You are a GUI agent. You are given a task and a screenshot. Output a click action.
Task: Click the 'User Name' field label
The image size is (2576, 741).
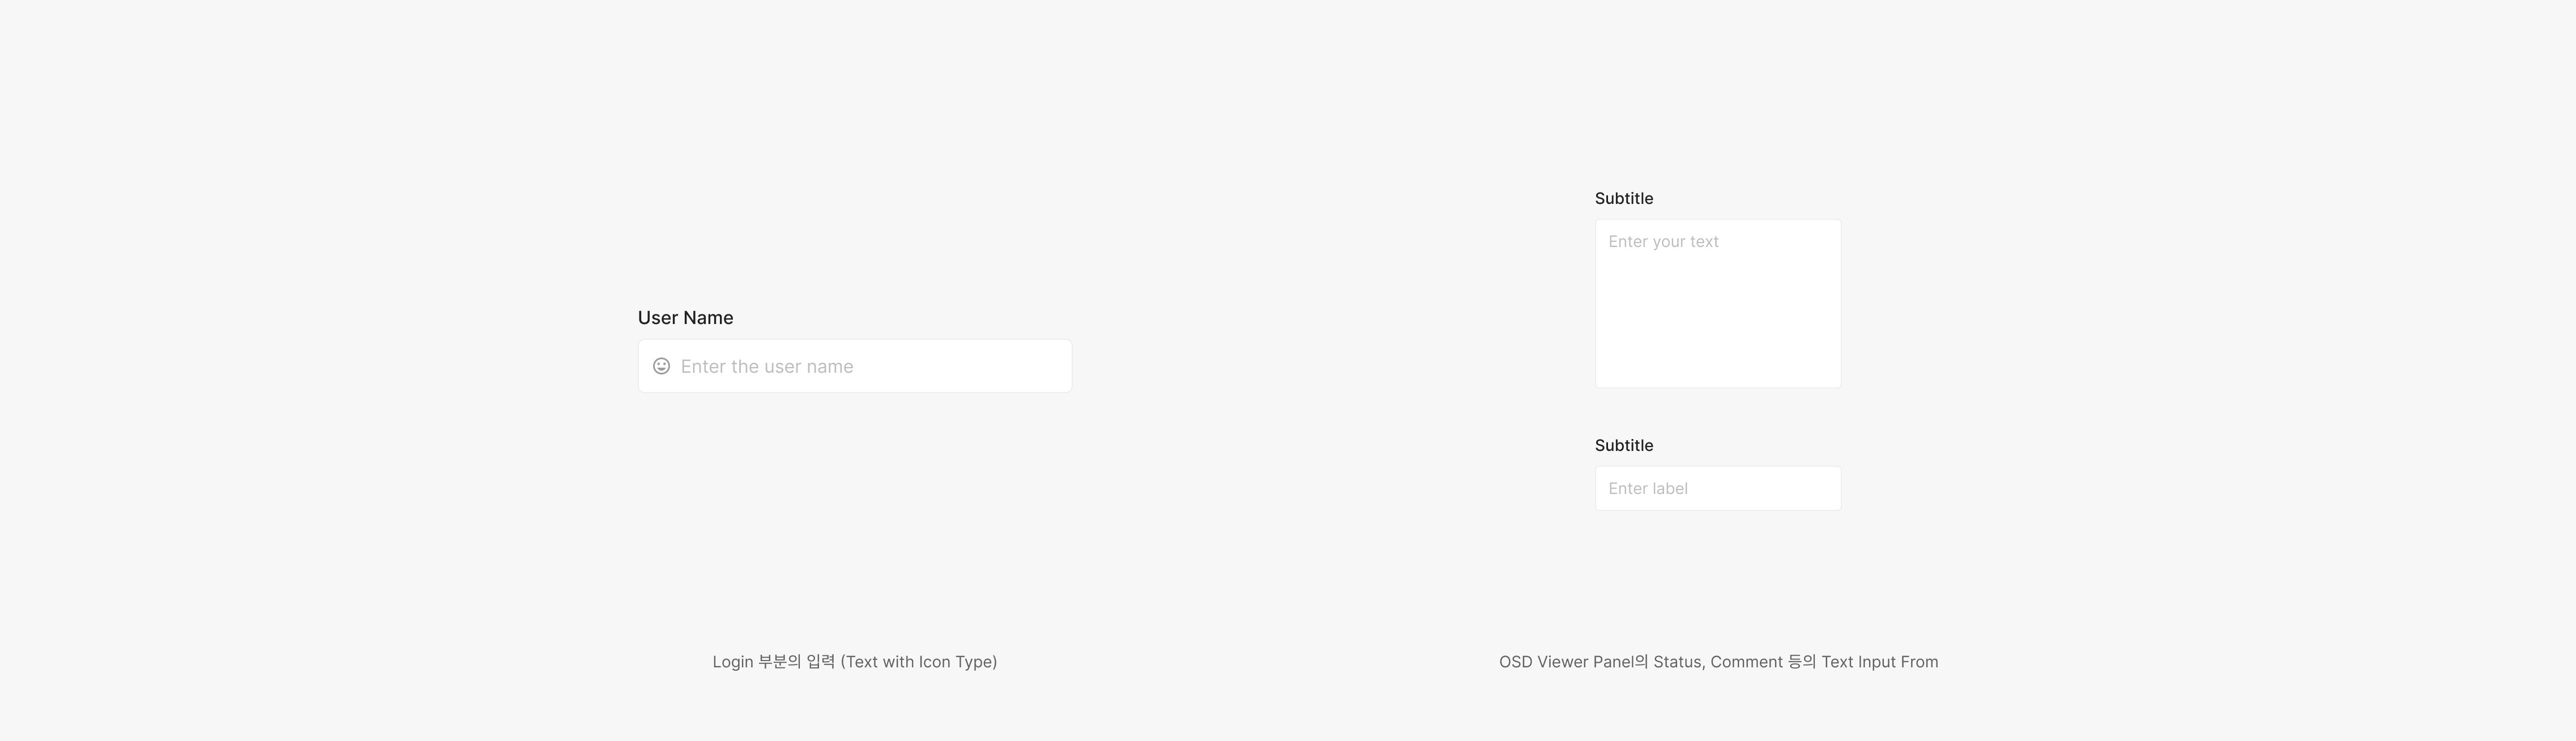685,318
